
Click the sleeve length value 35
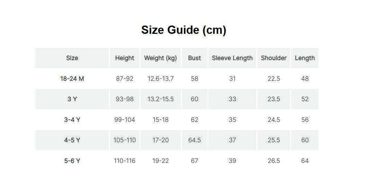pos(232,120)
